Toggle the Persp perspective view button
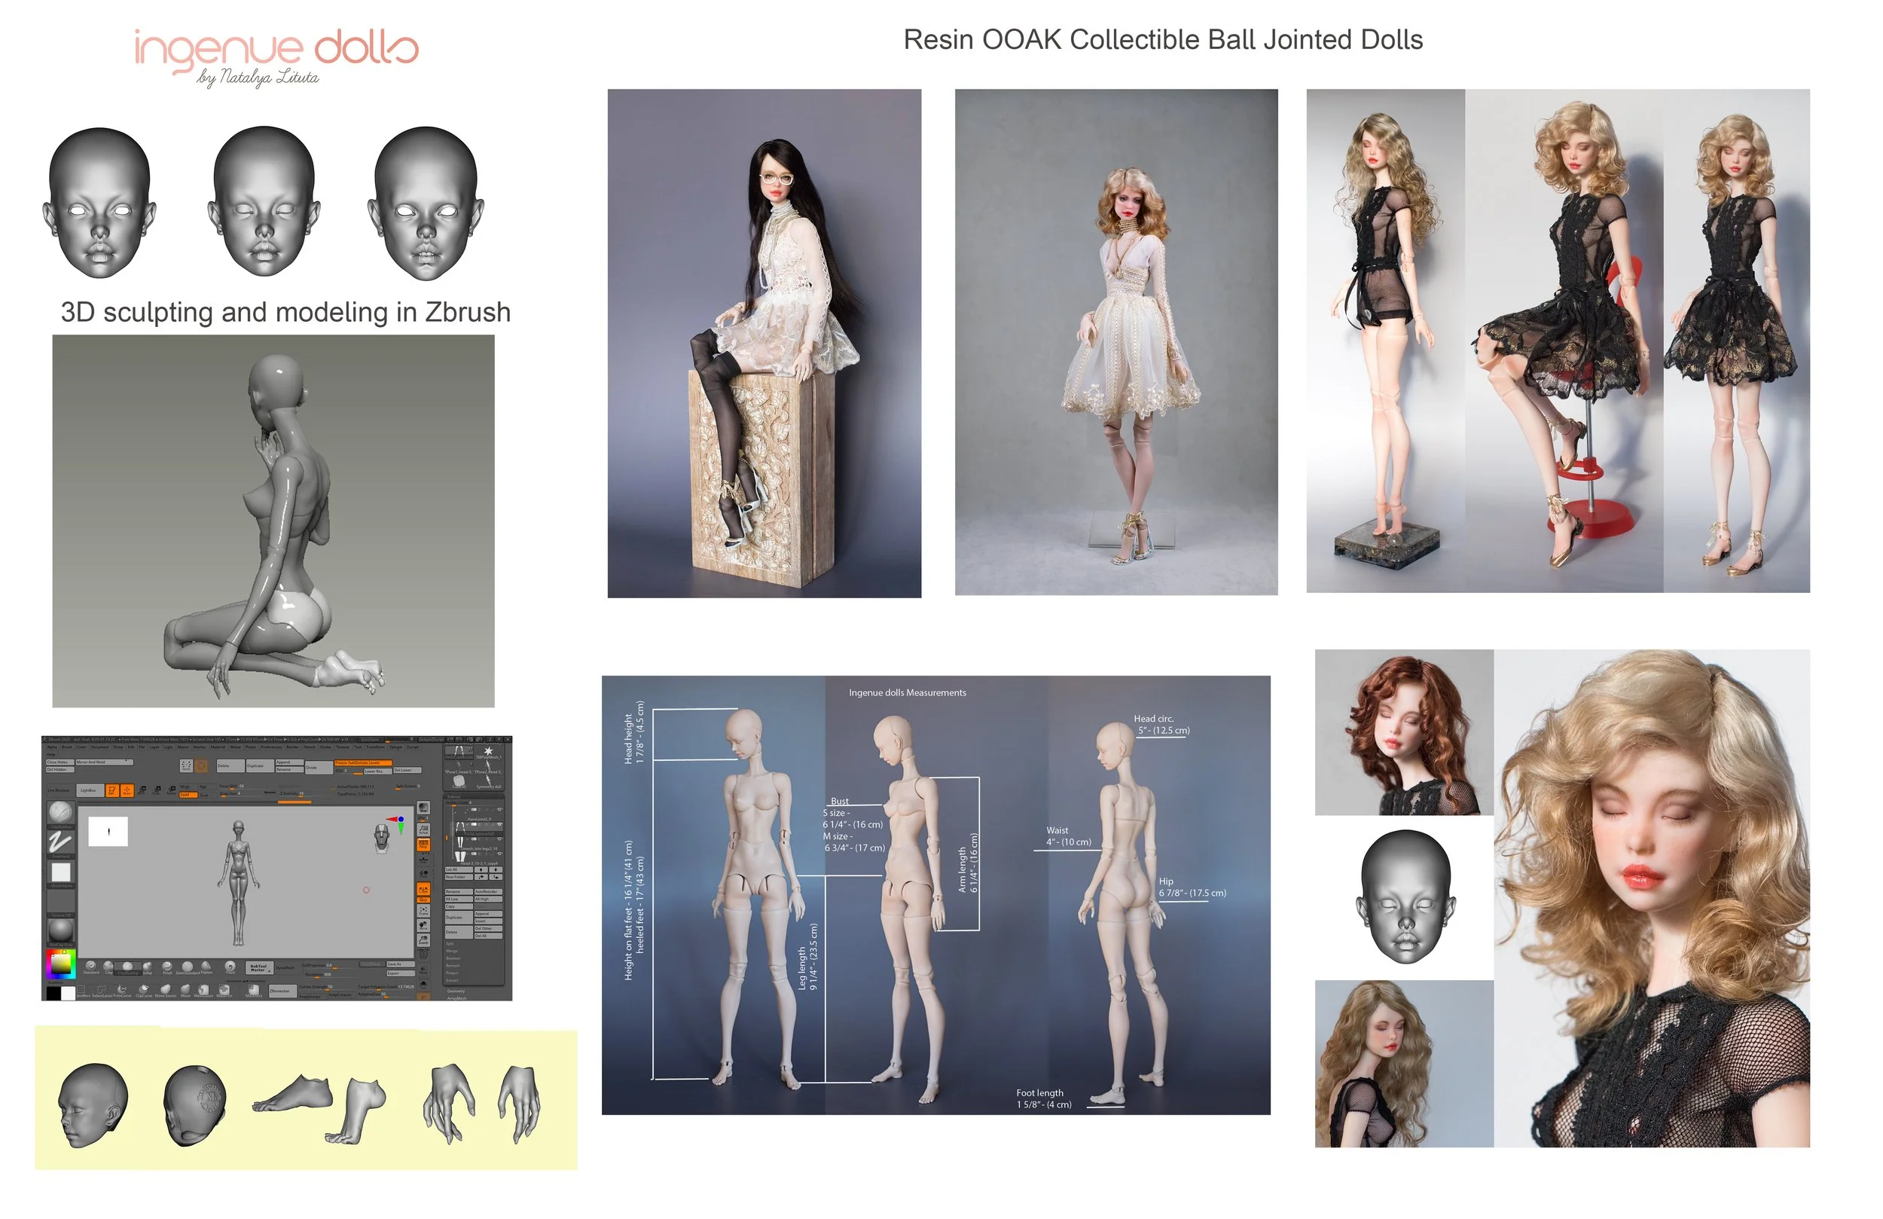The image size is (1883, 1219). pos(424,845)
